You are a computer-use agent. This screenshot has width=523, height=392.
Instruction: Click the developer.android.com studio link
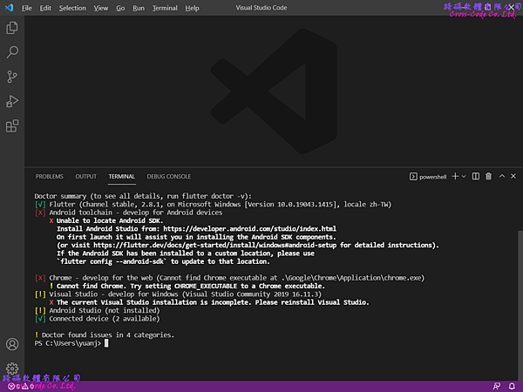coord(249,228)
